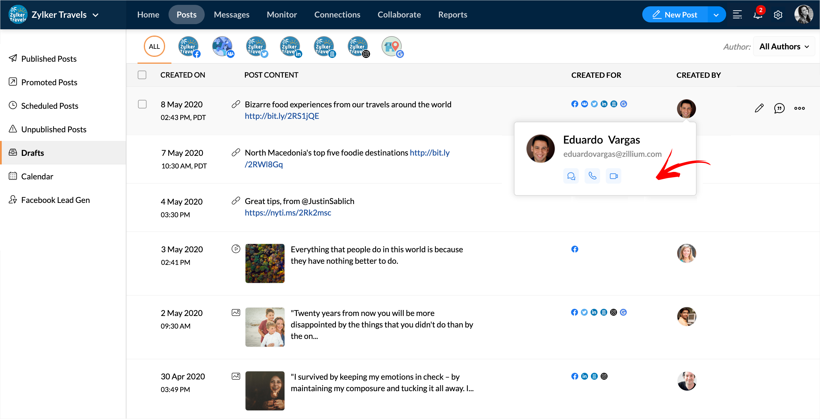Viewport: 820px width, 419px height.
Task: Open the notifications bell
Action: [x=758, y=15]
